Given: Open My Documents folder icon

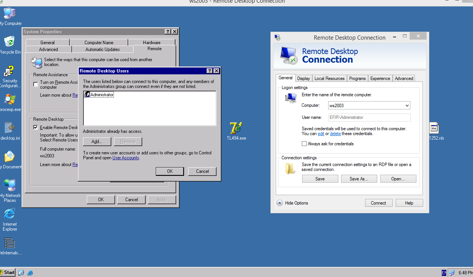Looking at the screenshot, I should click(x=9, y=157).
